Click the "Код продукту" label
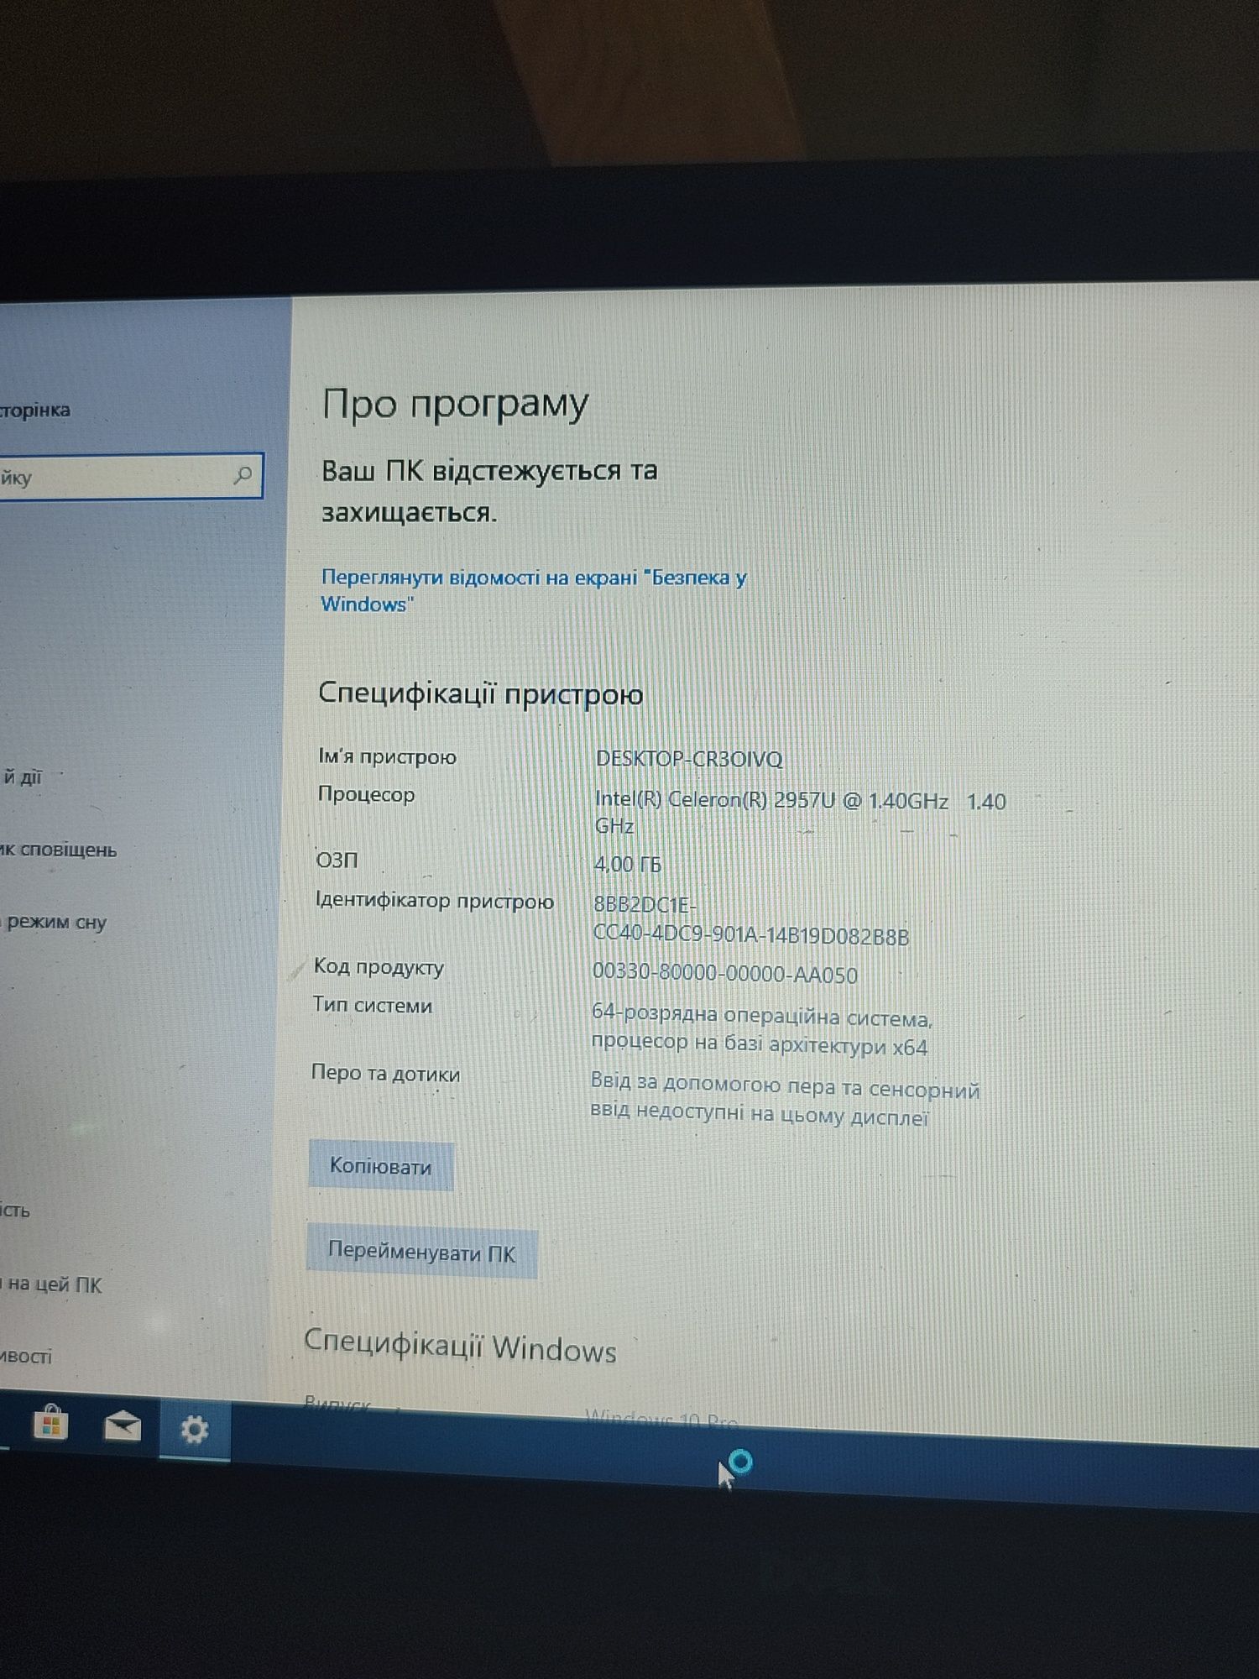 pyautogui.click(x=379, y=967)
